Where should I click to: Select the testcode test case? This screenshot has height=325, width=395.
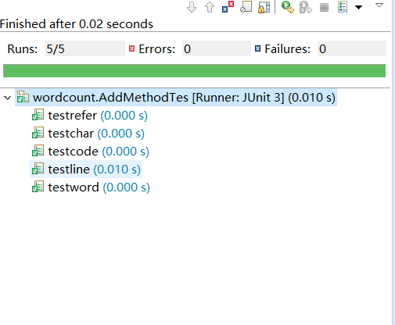tap(90, 152)
